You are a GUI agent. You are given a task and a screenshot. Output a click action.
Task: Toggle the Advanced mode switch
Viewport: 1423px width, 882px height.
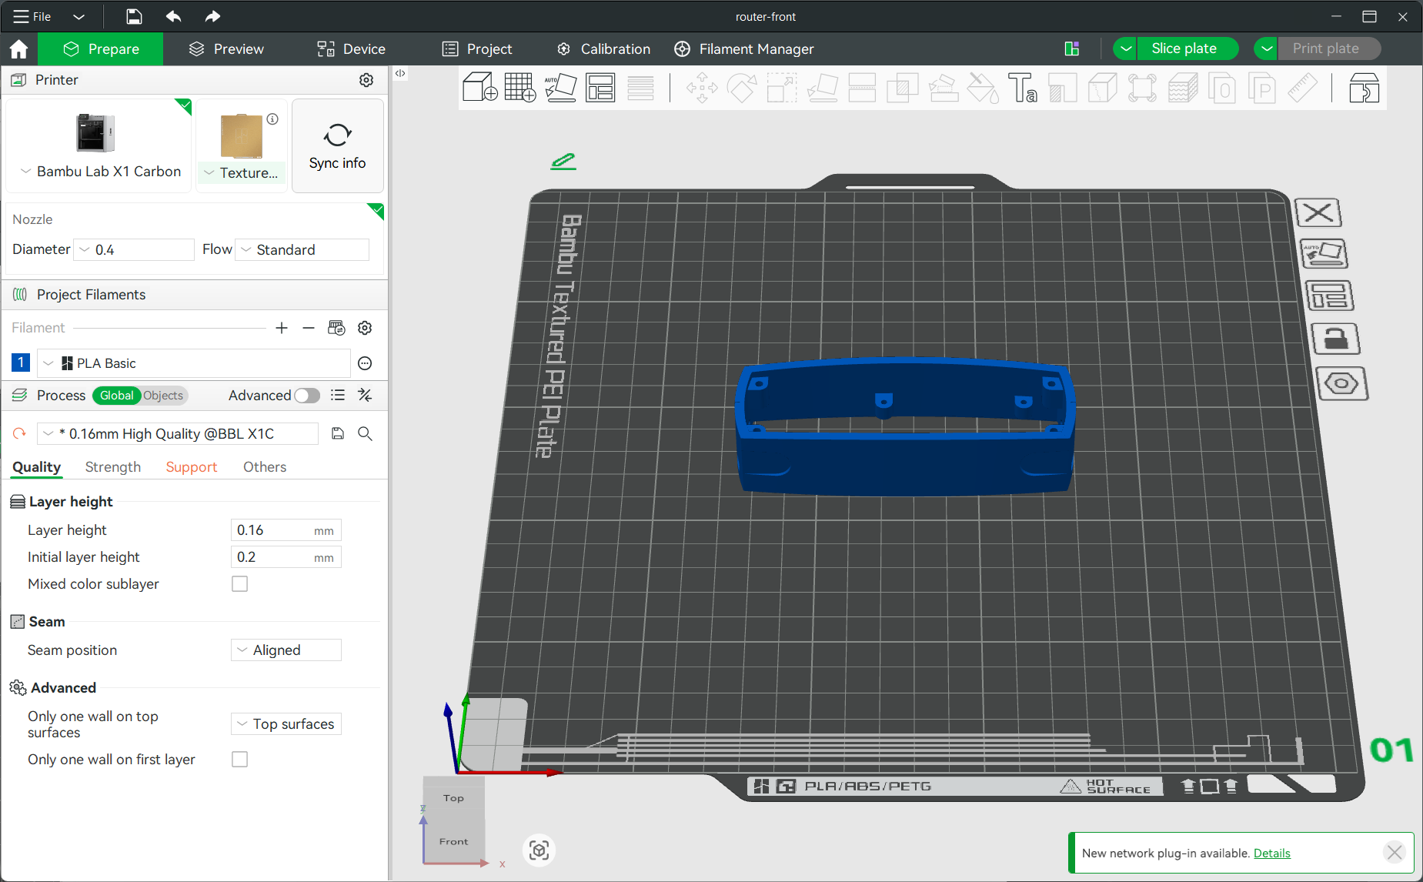pos(307,396)
